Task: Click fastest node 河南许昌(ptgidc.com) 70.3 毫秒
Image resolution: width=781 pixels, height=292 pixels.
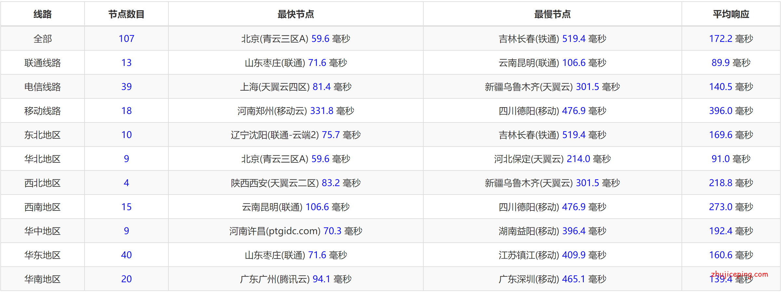Action: (296, 231)
